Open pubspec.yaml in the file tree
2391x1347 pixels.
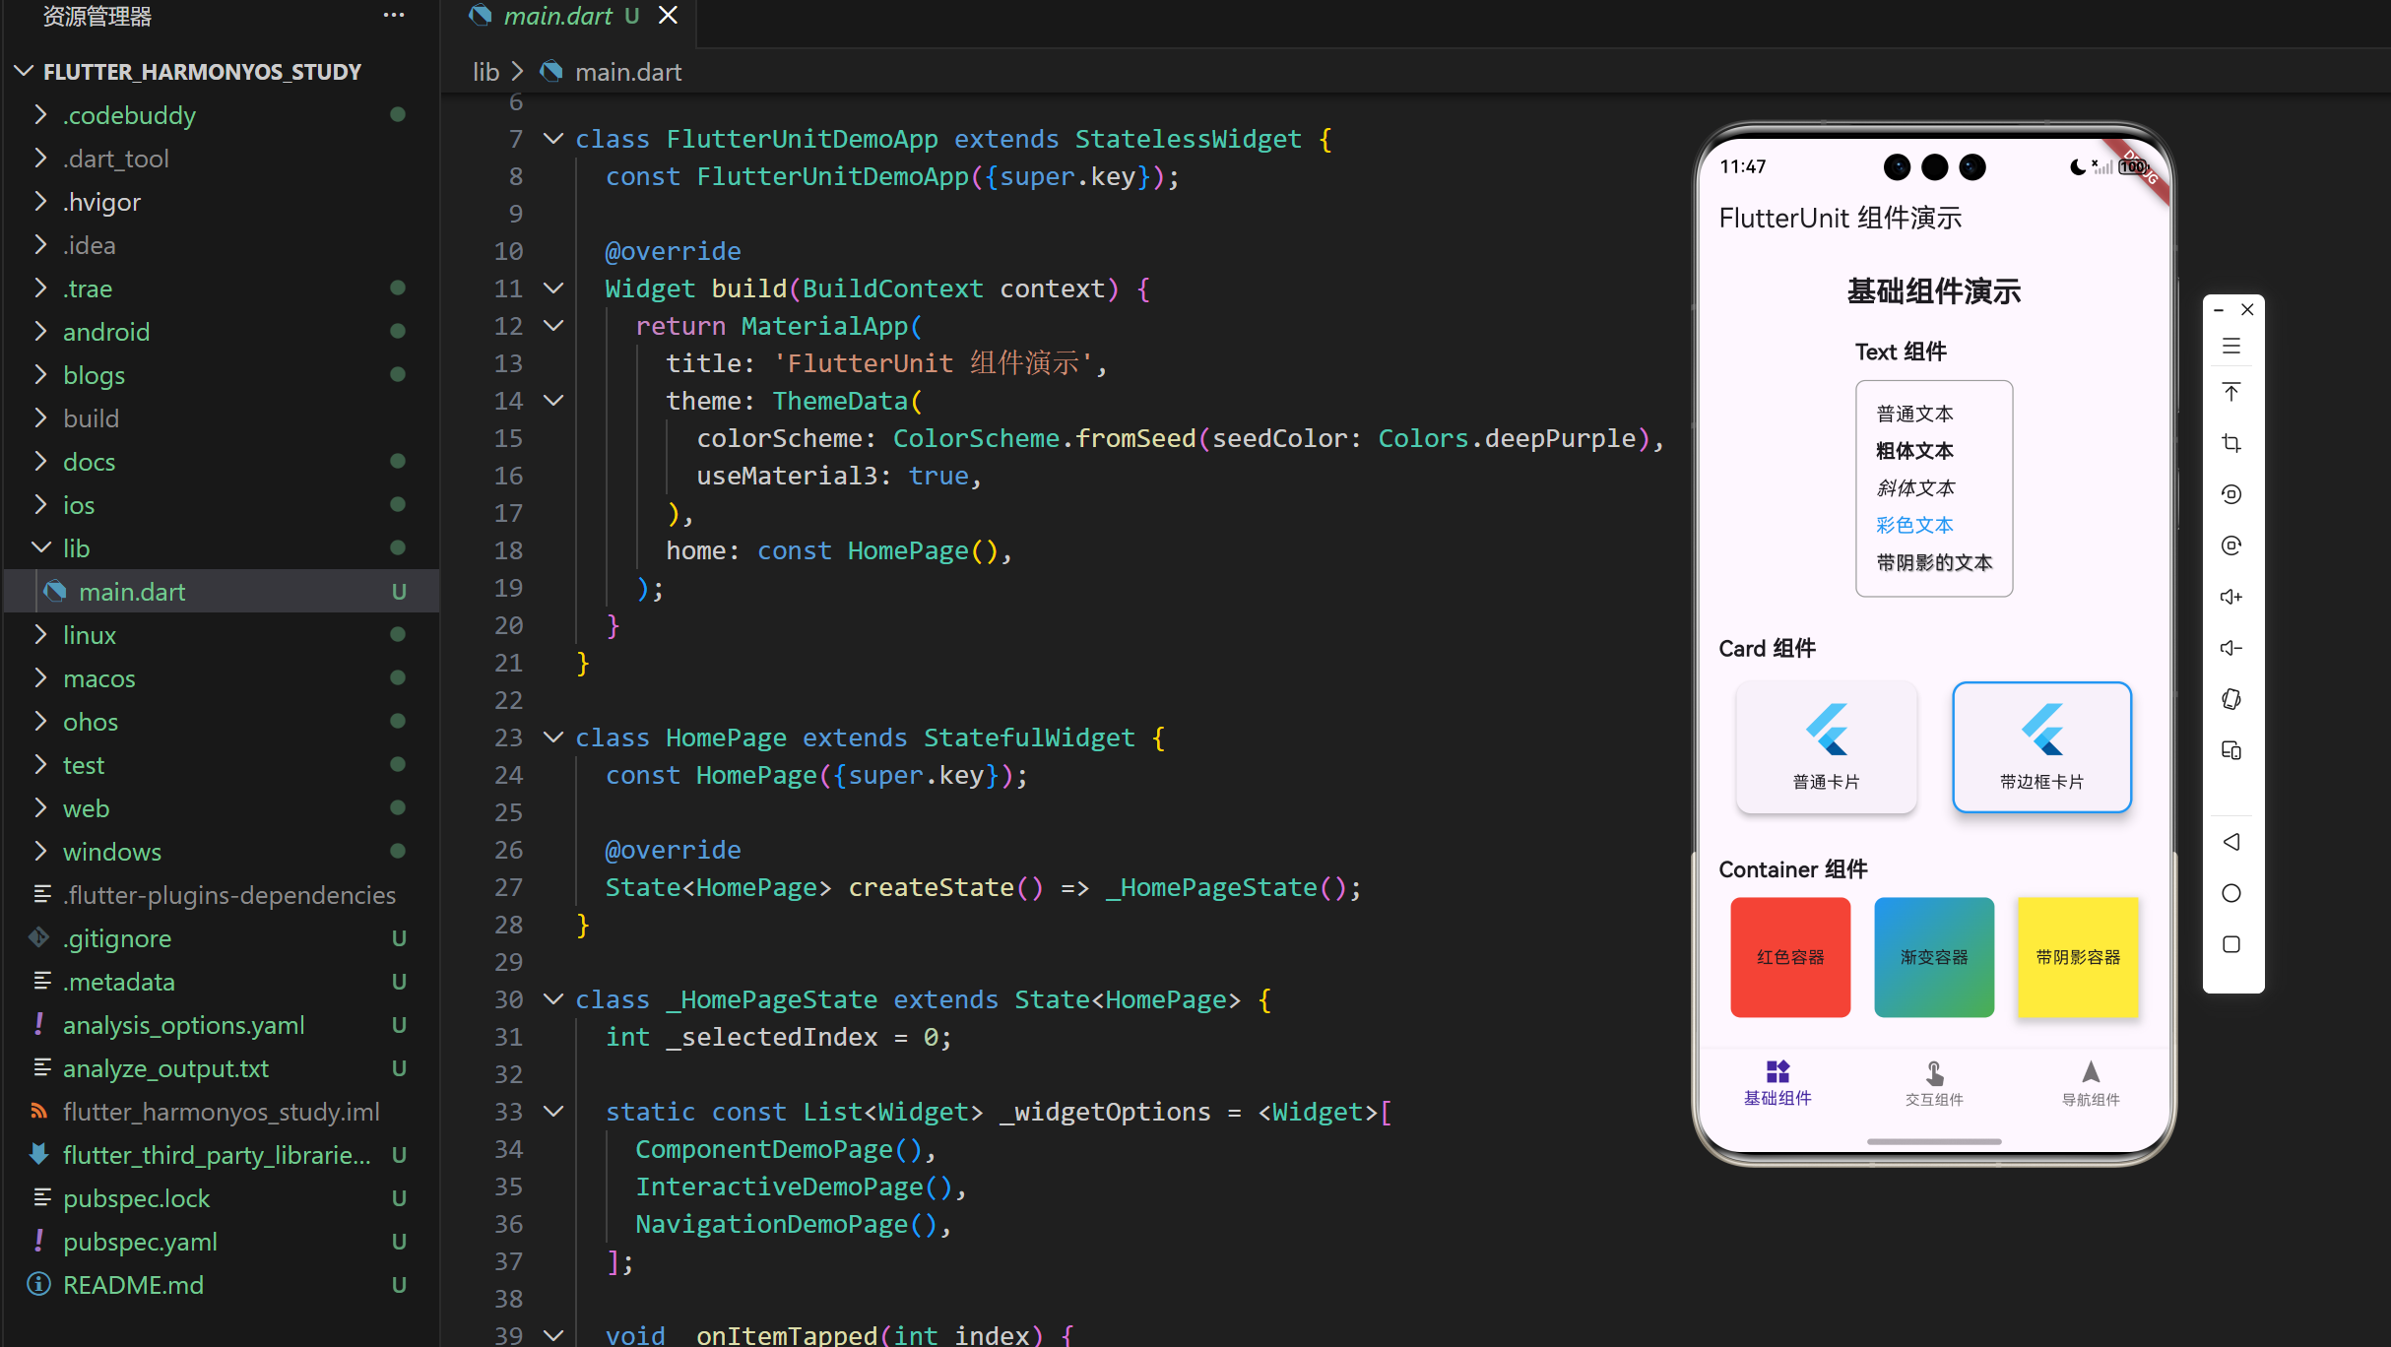pos(140,1242)
